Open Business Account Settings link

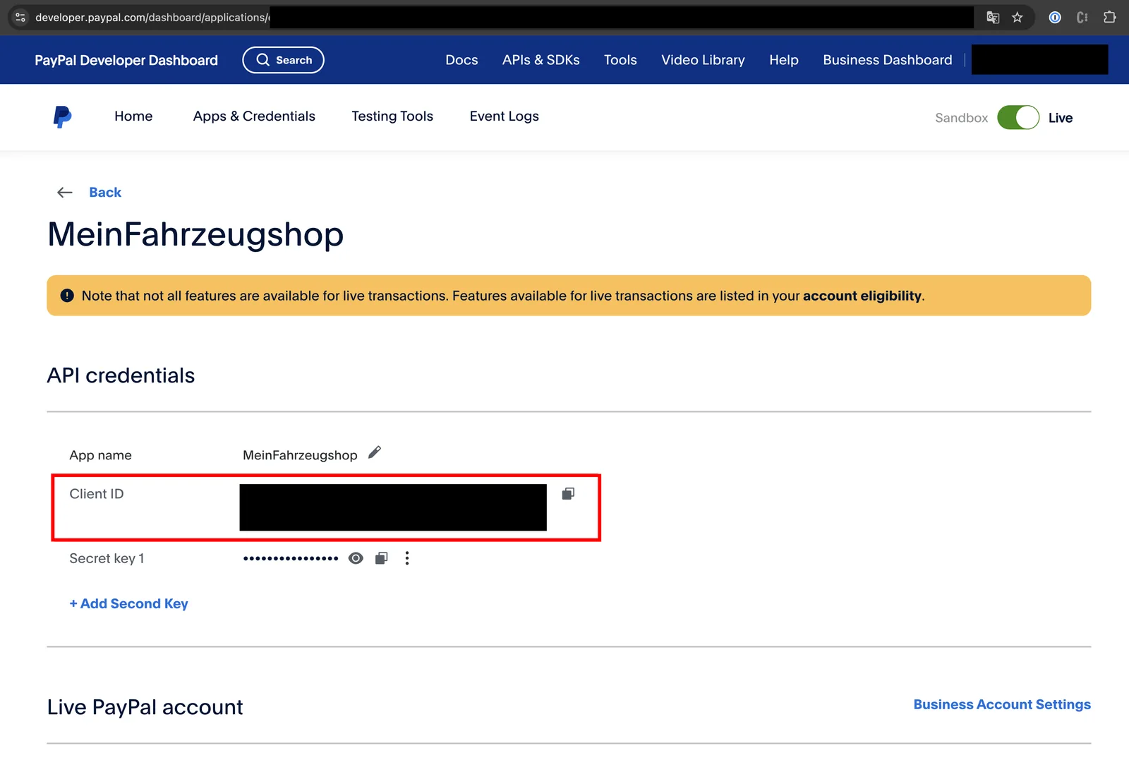pyautogui.click(x=1002, y=704)
